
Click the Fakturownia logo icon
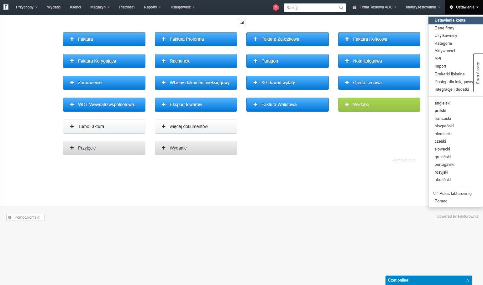point(6,7)
